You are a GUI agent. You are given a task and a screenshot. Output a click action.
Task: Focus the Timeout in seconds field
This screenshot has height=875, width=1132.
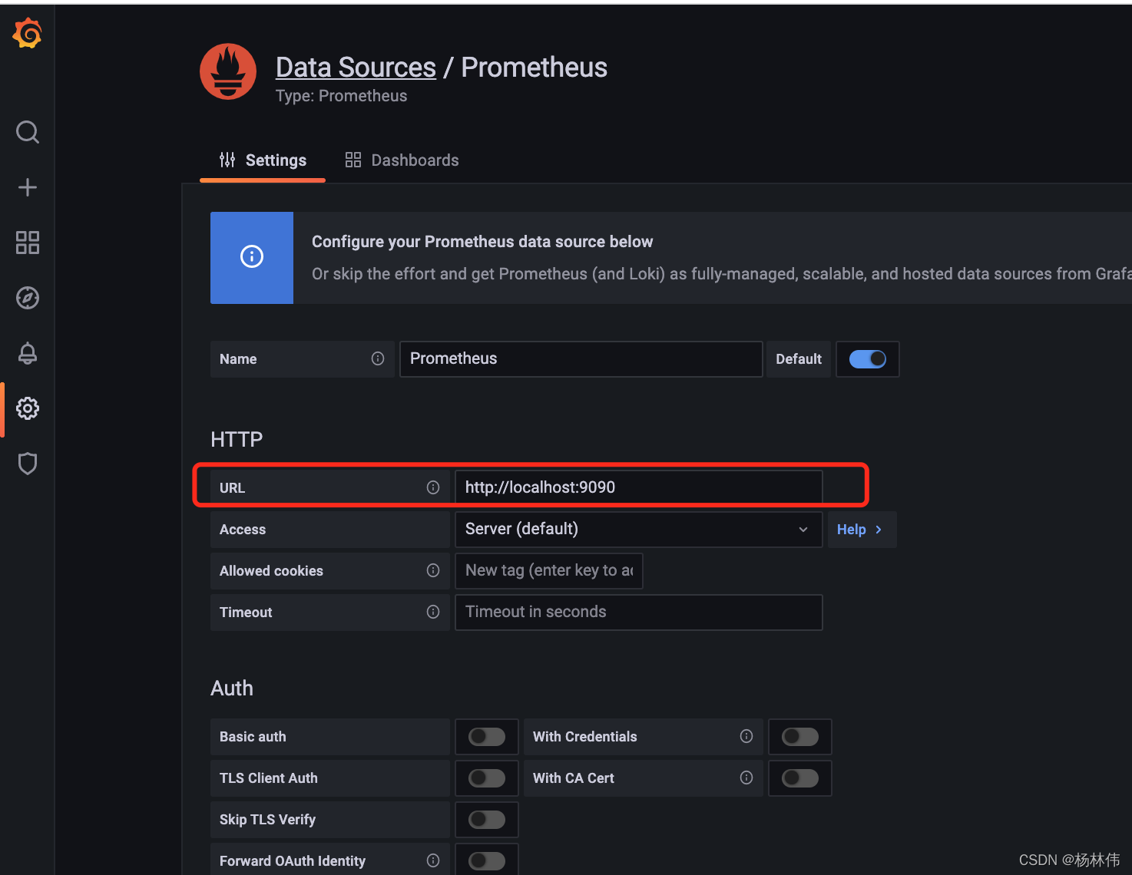click(x=637, y=612)
